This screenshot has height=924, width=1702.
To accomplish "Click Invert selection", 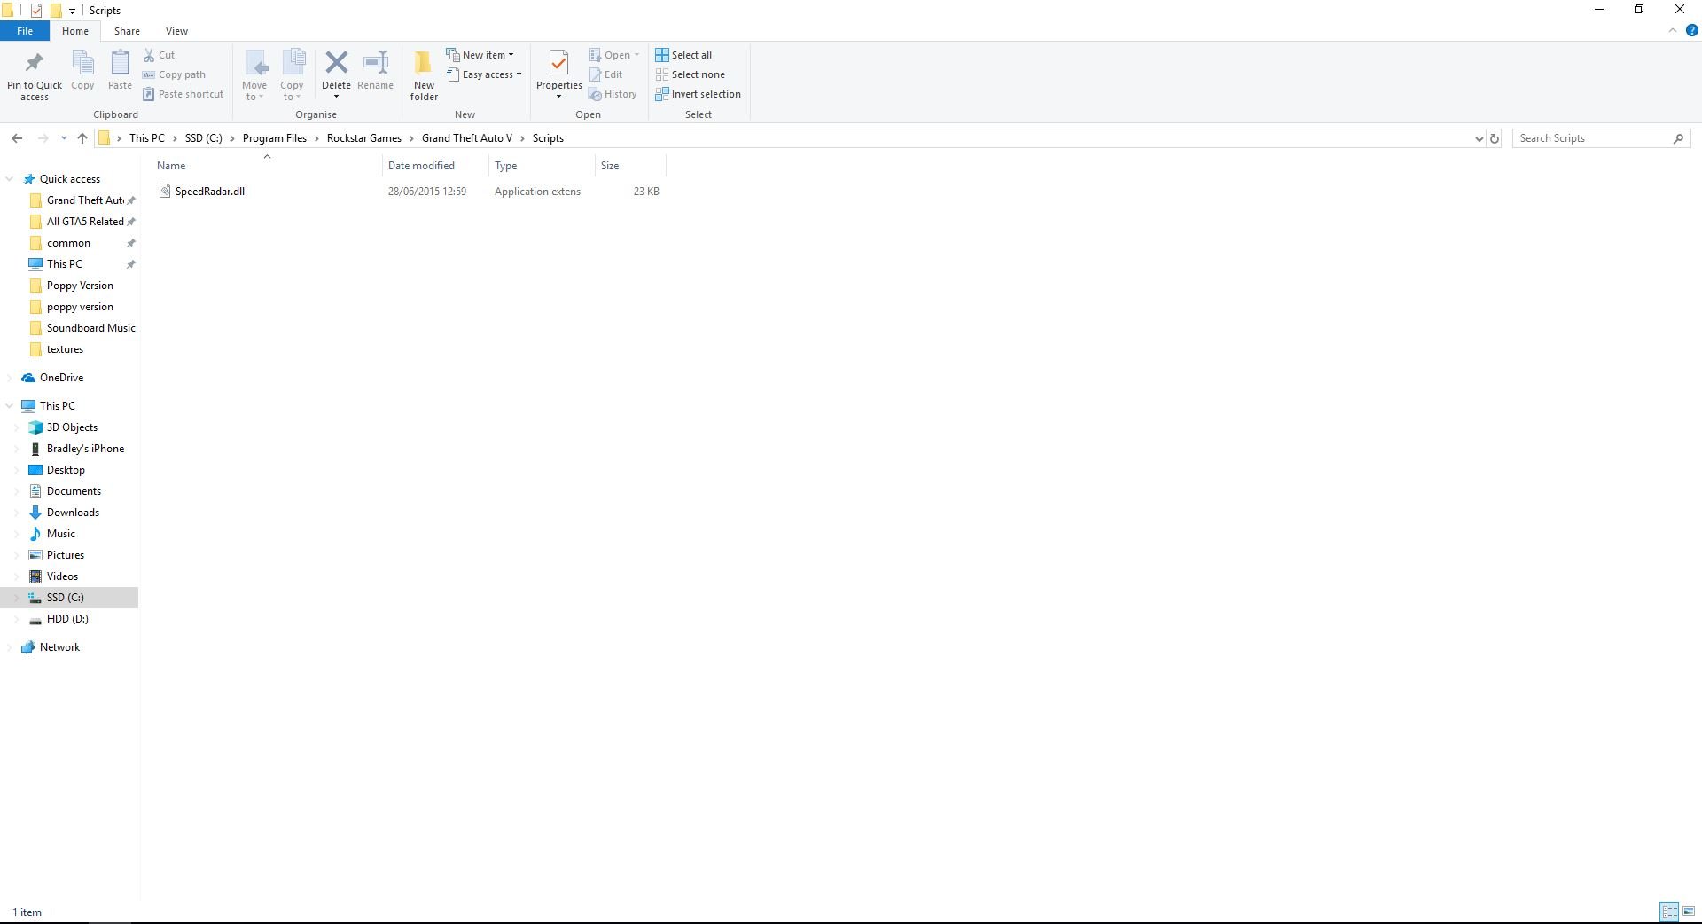I will pos(698,94).
